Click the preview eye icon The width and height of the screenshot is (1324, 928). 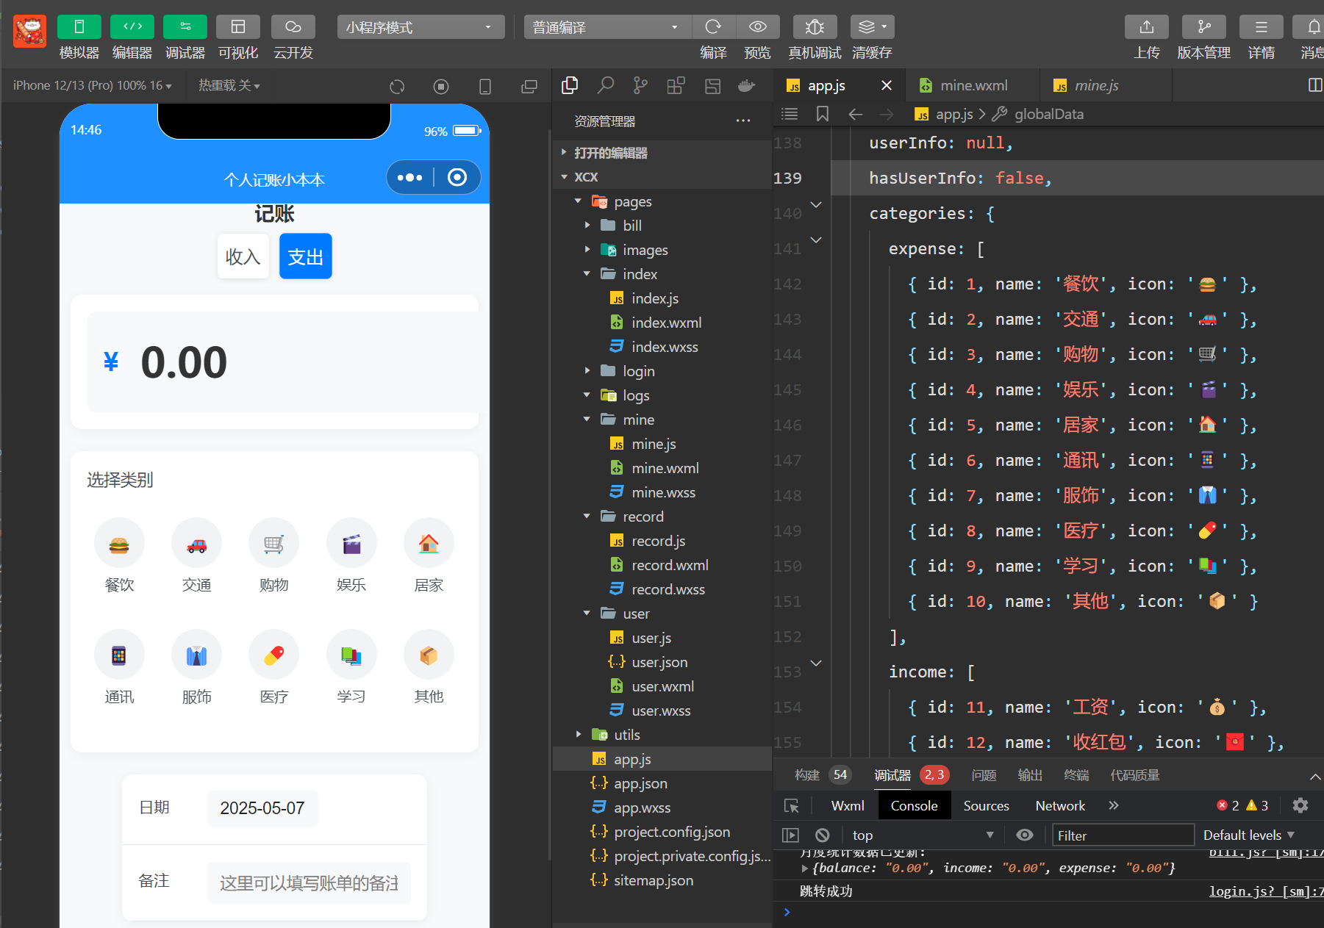pos(758,27)
